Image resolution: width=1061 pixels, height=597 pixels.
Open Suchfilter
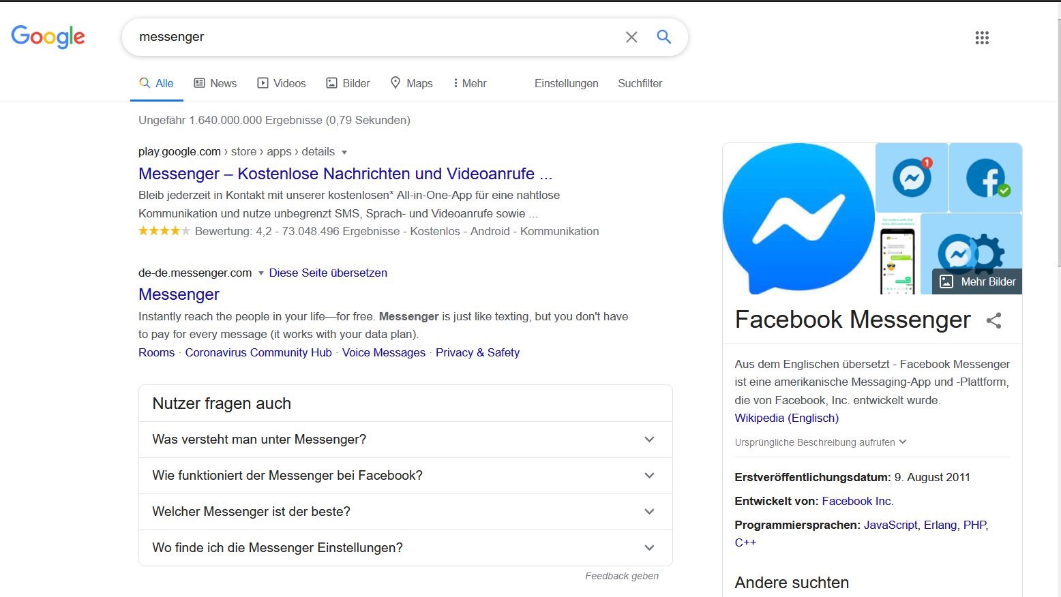[x=640, y=83]
